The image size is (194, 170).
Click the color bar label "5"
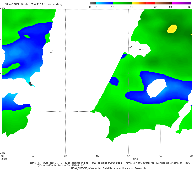[x=96, y=7]
